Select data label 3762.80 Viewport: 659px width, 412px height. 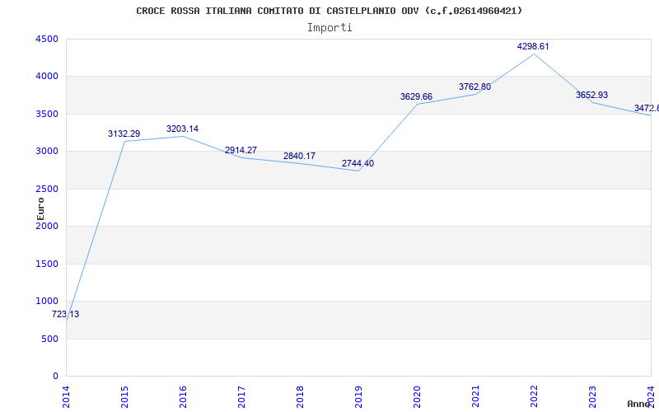pyautogui.click(x=474, y=87)
